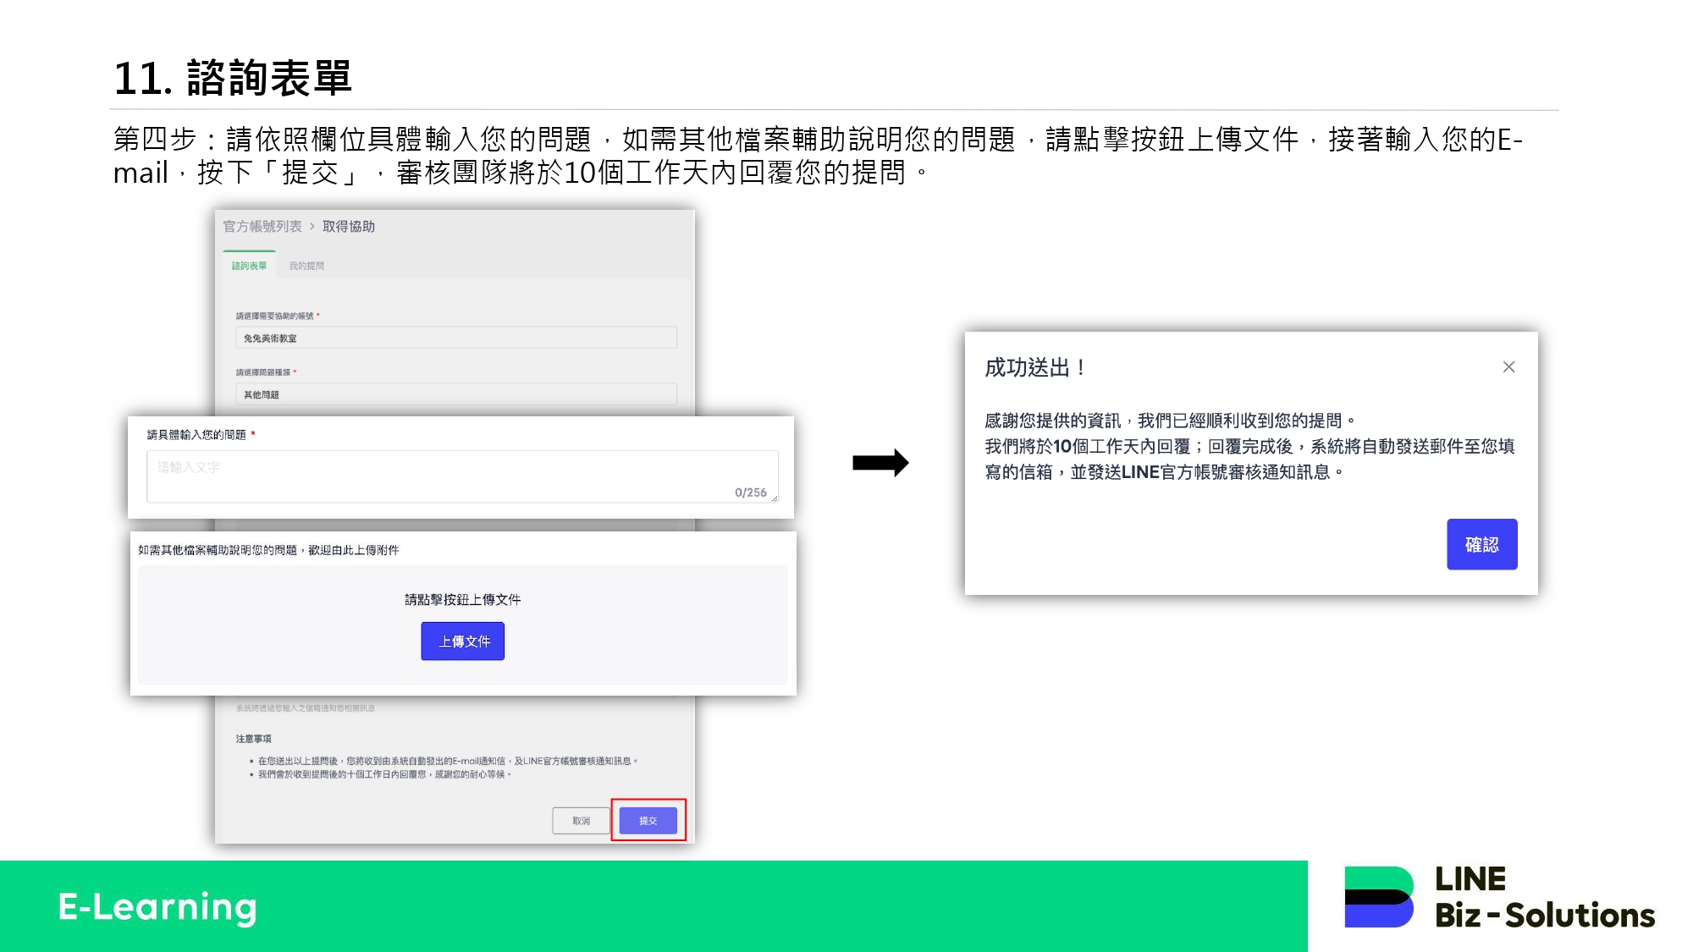Click the 取得協助 breadcrumb item
Viewport: 1693px width, 952px height.
point(349,226)
